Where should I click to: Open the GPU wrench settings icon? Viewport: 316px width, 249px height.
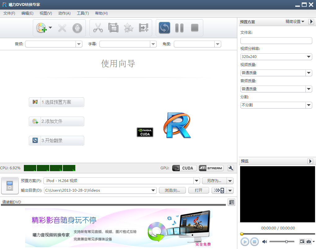point(231,168)
